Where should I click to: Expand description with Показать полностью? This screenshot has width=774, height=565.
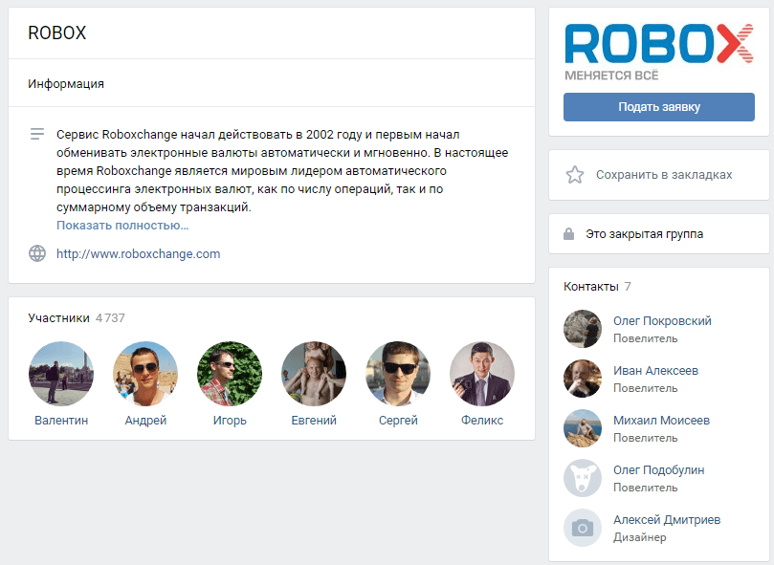(x=122, y=226)
